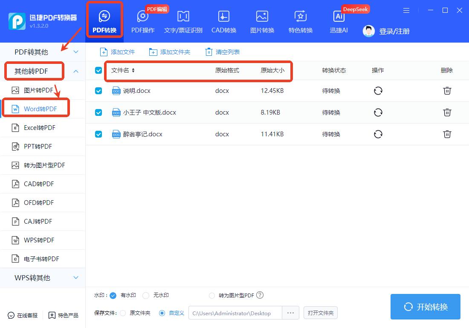
Task: Start conversion with 开始转换 button
Action: click(425, 307)
